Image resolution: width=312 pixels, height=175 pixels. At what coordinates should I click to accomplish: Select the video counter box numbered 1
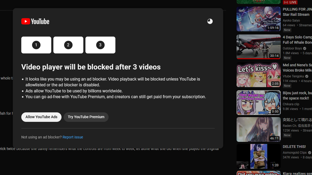click(x=36, y=45)
